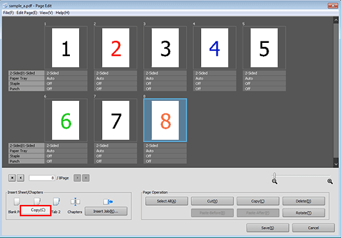Go to first page navigation button
The width and height of the screenshot is (341, 238).
[x=12, y=178]
